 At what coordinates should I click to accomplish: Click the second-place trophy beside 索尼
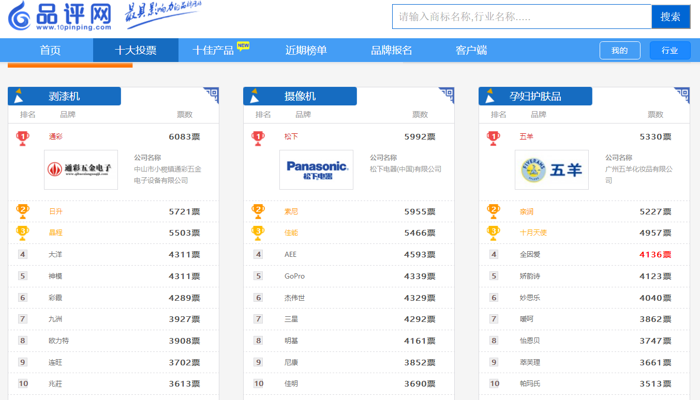click(258, 211)
